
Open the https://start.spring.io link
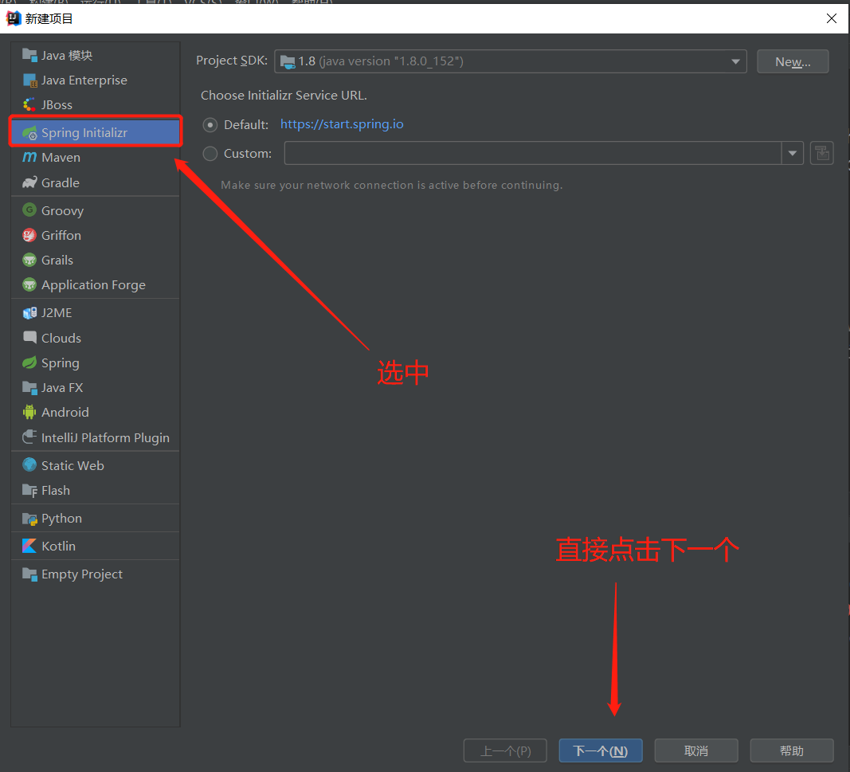coord(342,124)
